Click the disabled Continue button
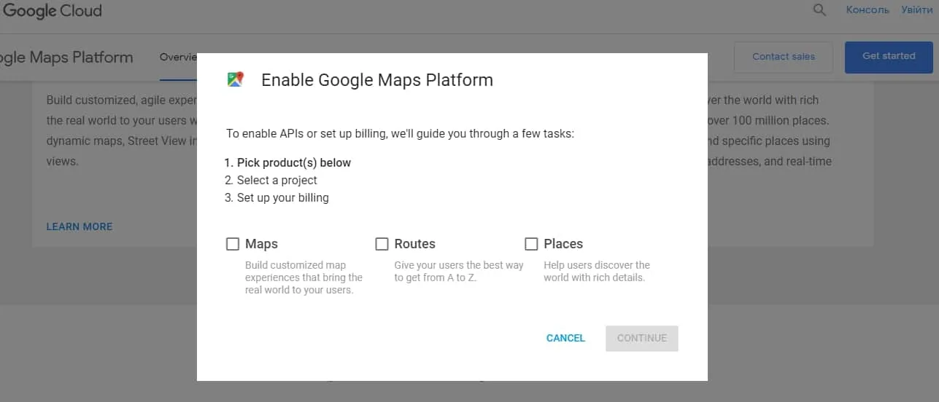The image size is (939, 402). tap(642, 338)
